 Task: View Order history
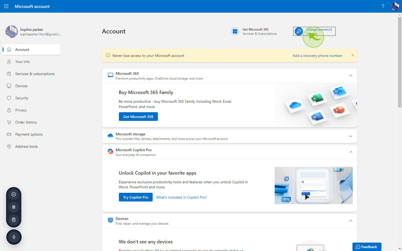coord(32,122)
